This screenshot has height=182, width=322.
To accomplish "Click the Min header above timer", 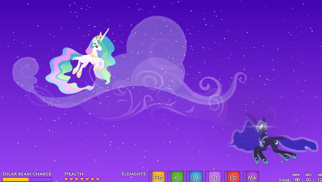I will [296, 175].
